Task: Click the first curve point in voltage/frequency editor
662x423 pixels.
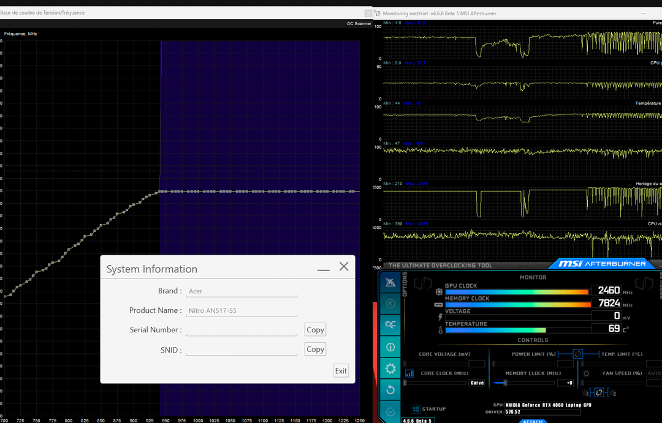Action: click(5, 296)
